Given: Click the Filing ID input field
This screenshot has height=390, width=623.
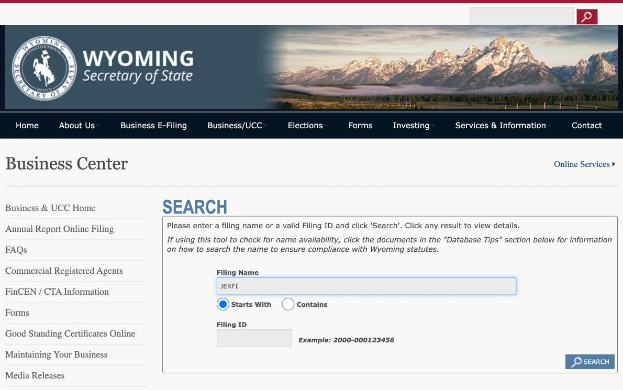Looking at the screenshot, I should (254, 338).
